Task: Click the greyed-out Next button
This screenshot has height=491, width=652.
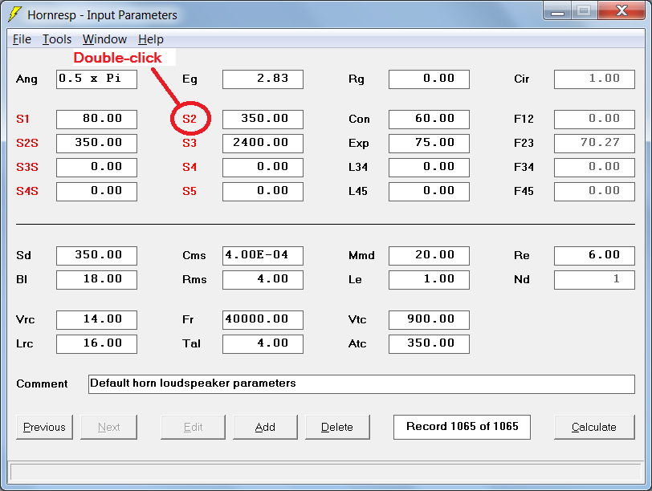Action: pos(108,427)
